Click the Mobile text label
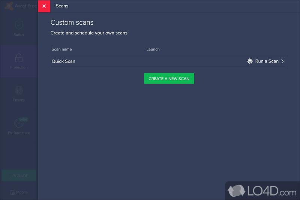 coord(22,193)
